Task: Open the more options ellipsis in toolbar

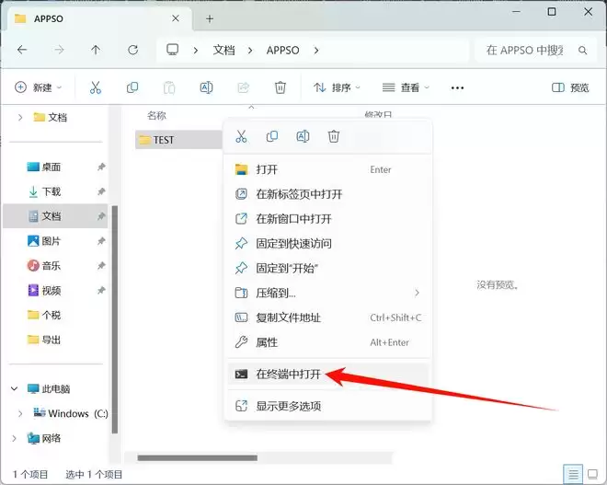Action: pyautogui.click(x=457, y=87)
